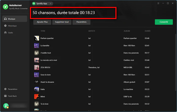Click album name La machine
Screen dimensions: 177x112
coord(128,89)
